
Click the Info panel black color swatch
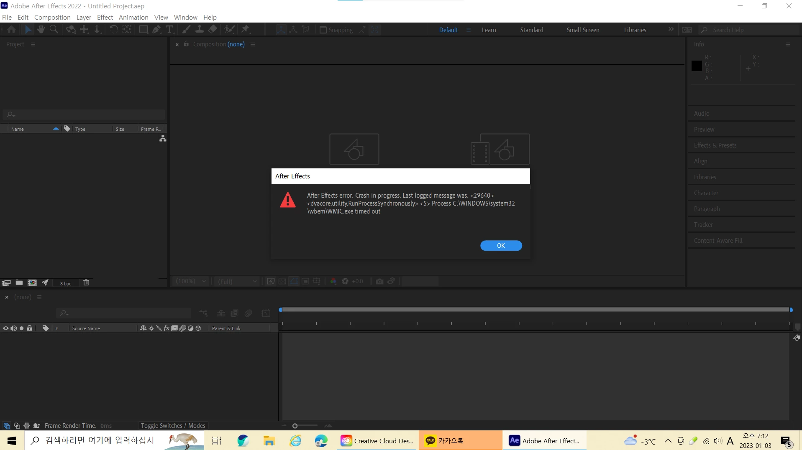(x=697, y=66)
